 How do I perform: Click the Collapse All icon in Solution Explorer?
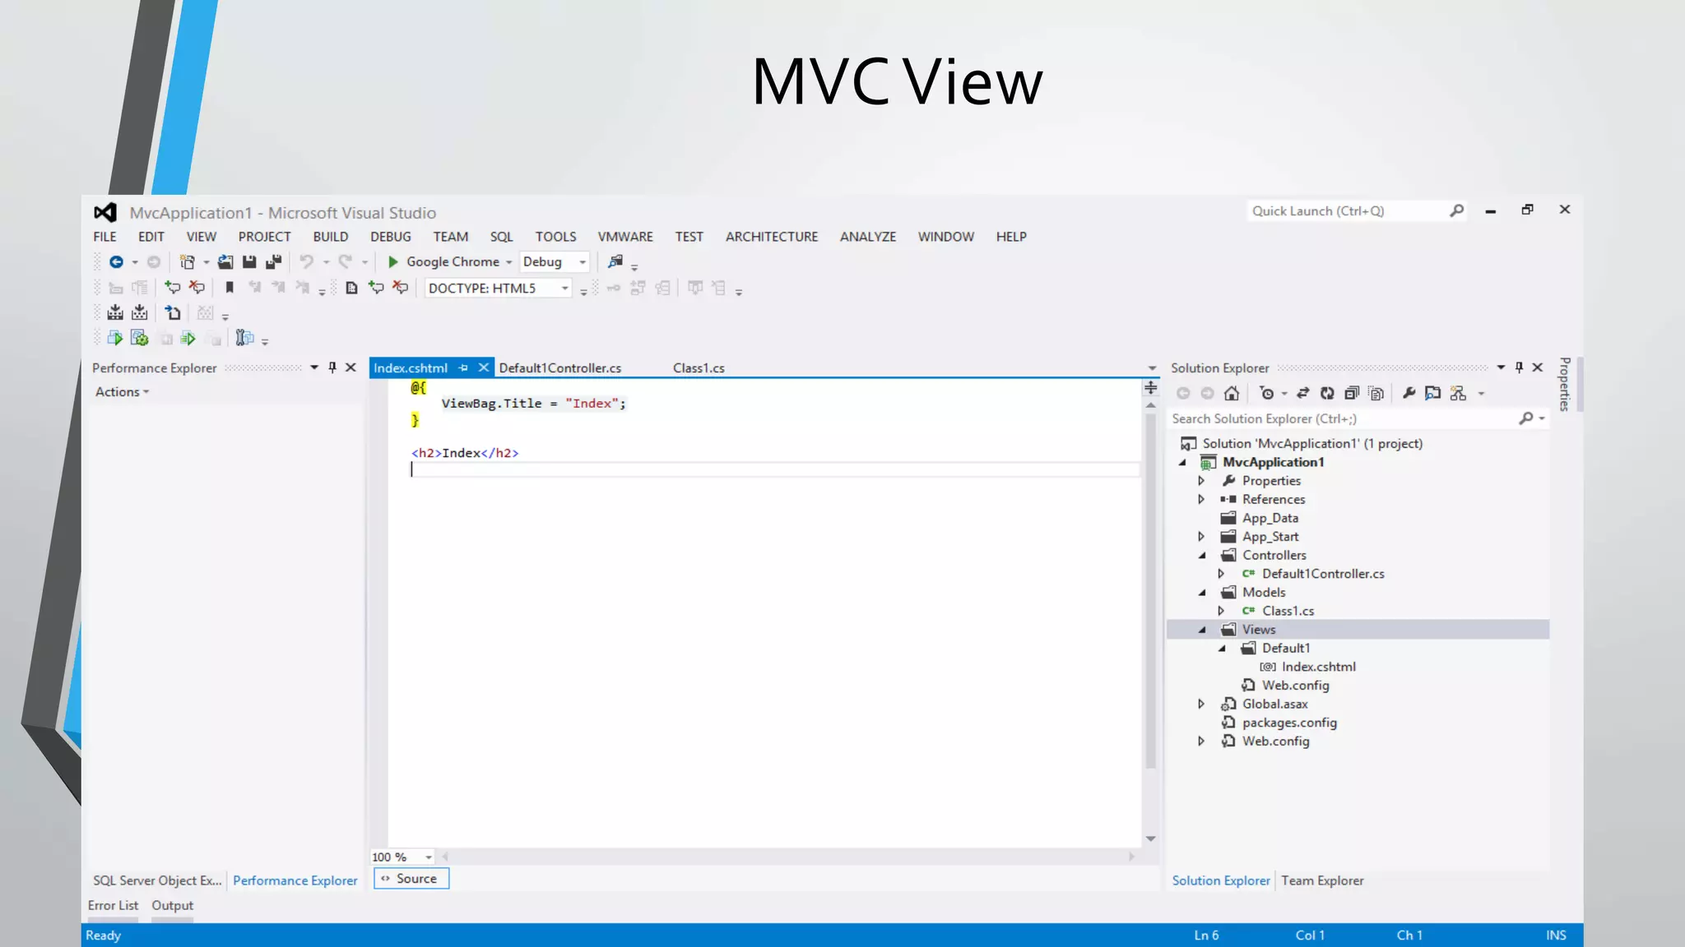[x=1352, y=394]
